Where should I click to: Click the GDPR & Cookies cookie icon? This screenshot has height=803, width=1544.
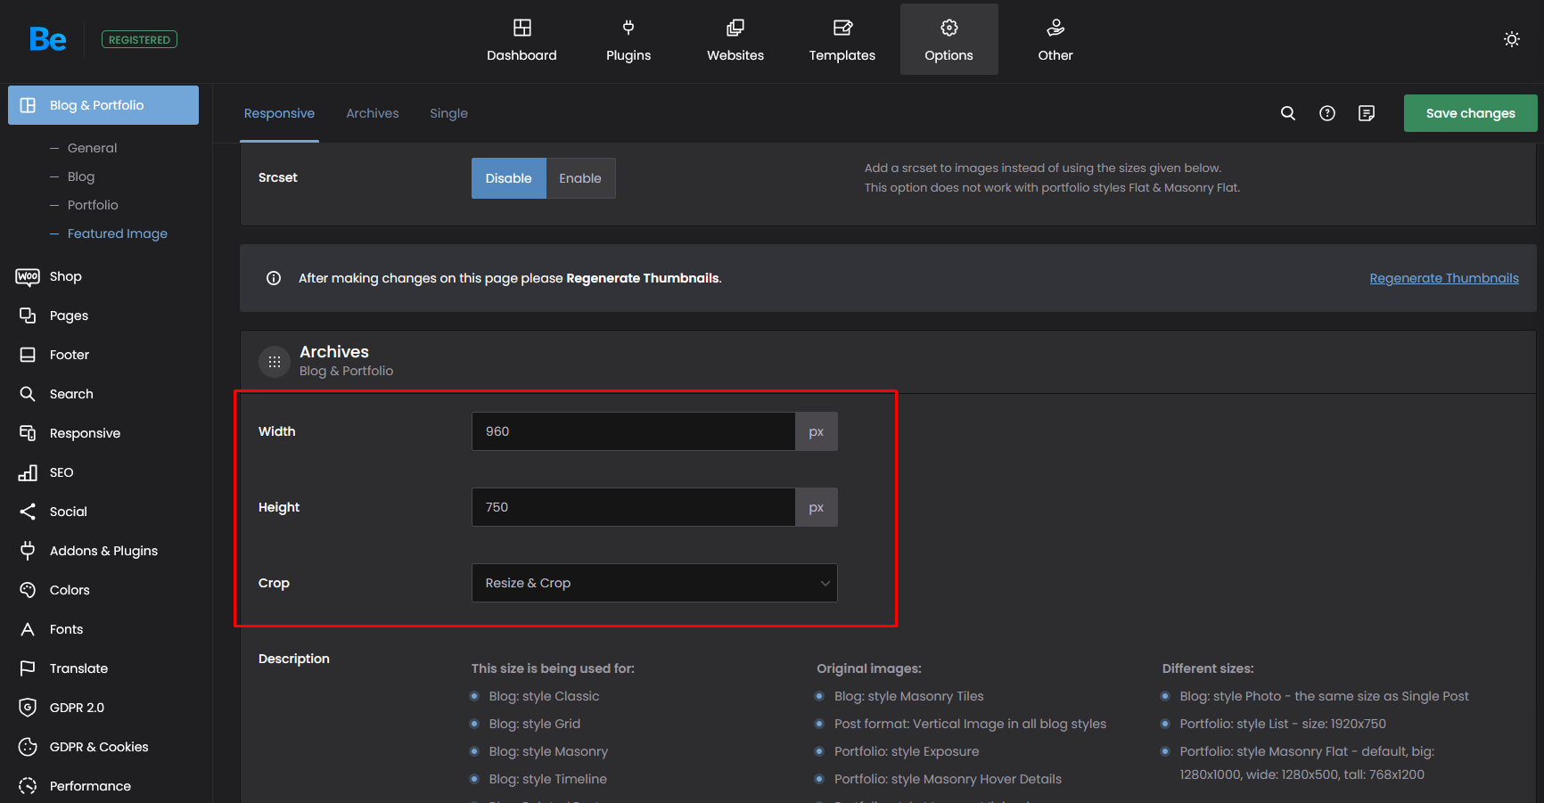tap(28, 747)
